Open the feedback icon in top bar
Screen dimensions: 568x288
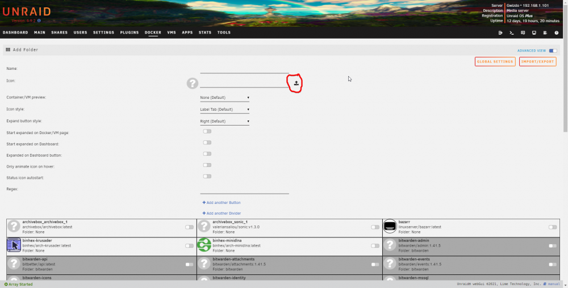pos(523,32)
